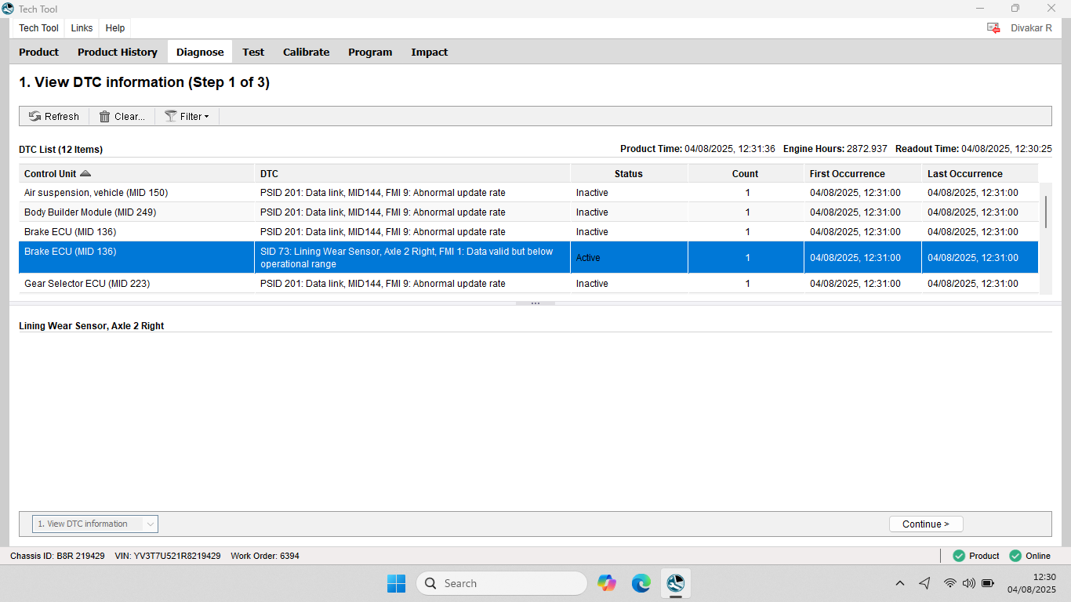This screenshot has height=602, width=1071.
Task: Select the Gear Selector ECU (MID 223) row
Action: tap(87, 284)
